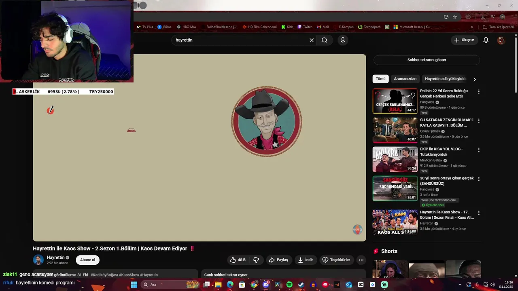
Task: Open Spotify from the taskbar
Action: pos(289,285)
